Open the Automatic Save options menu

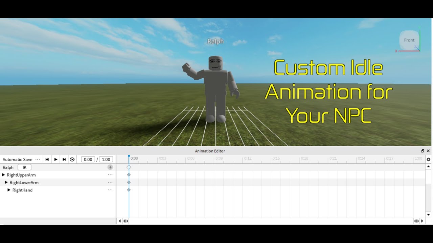pos(38,159)
